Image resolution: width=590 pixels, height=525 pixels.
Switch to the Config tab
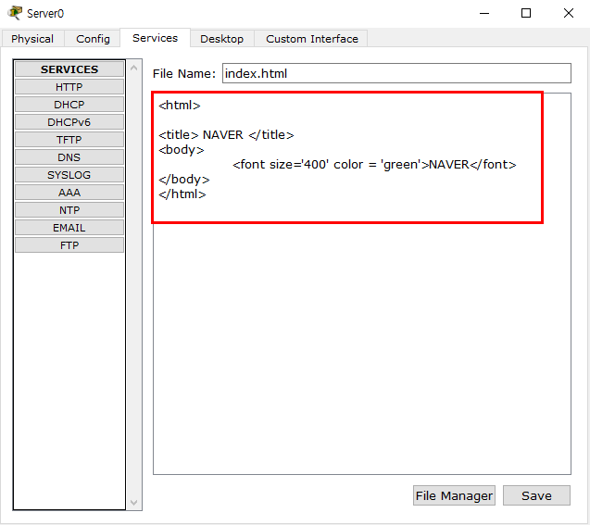(x=93, y=39)
